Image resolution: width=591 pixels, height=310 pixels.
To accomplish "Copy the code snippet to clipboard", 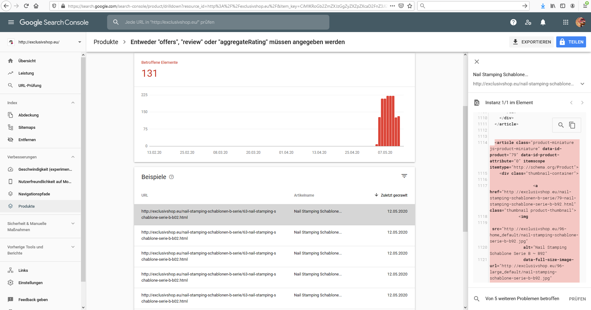I will point(572,125).
